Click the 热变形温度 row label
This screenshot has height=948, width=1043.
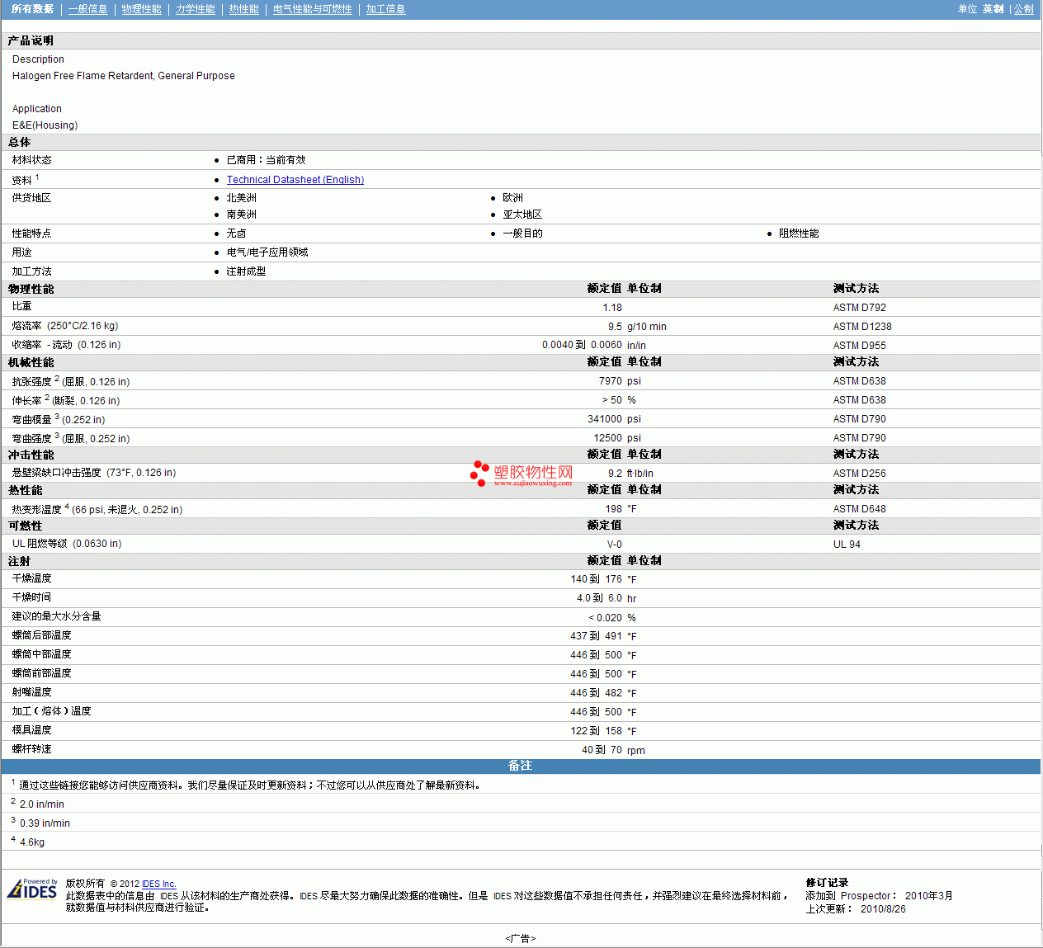[97, 509]
